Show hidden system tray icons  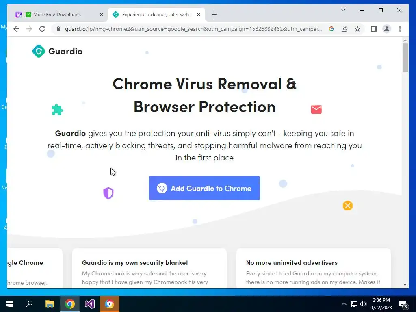pos(344,304)
